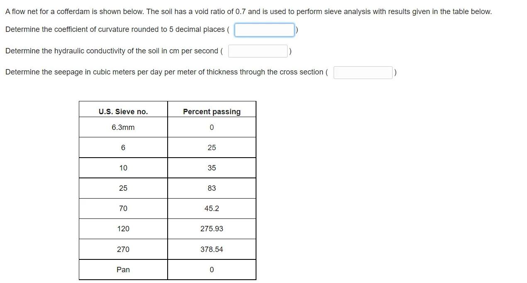Click the percent passing value 83
This screenshot has width=527, height=283.
click(212, 188)
